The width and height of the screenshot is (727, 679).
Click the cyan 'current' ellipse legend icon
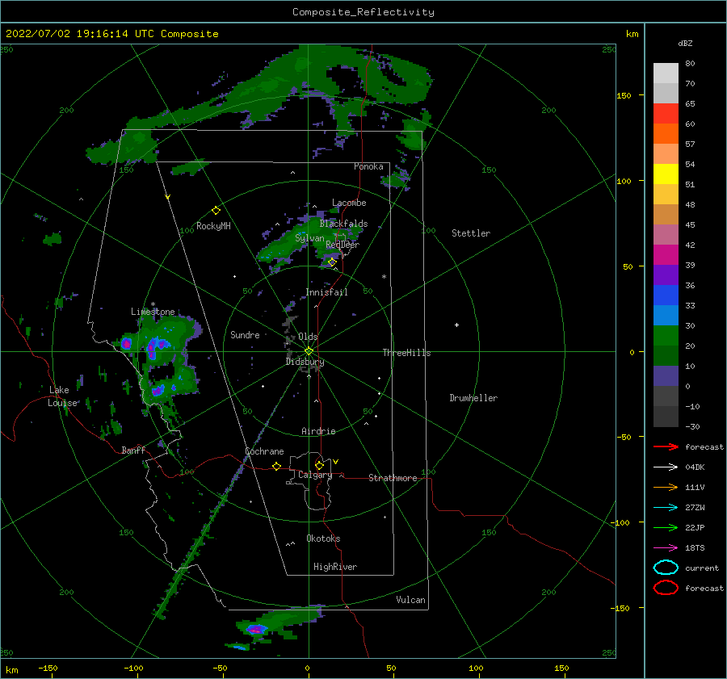click(x=666, y=568)
